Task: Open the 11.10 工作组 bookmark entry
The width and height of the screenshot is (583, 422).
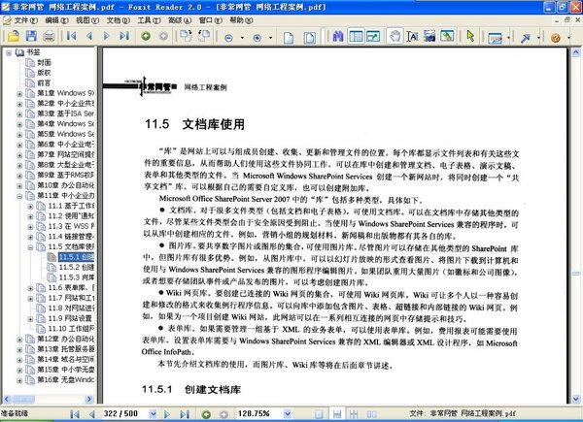Action: [x=71, y=329]
